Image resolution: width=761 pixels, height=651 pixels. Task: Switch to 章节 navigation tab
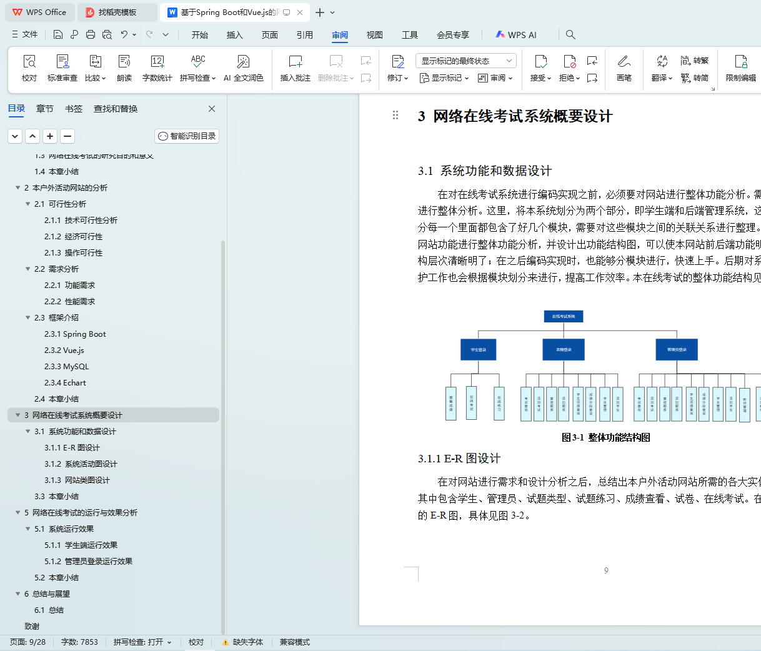[x=45, y=109]
